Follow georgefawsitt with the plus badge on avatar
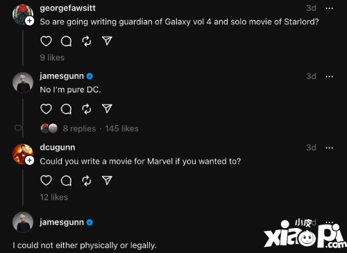The width and height of the screenshot is (347, 253). [x=29, y=21]
